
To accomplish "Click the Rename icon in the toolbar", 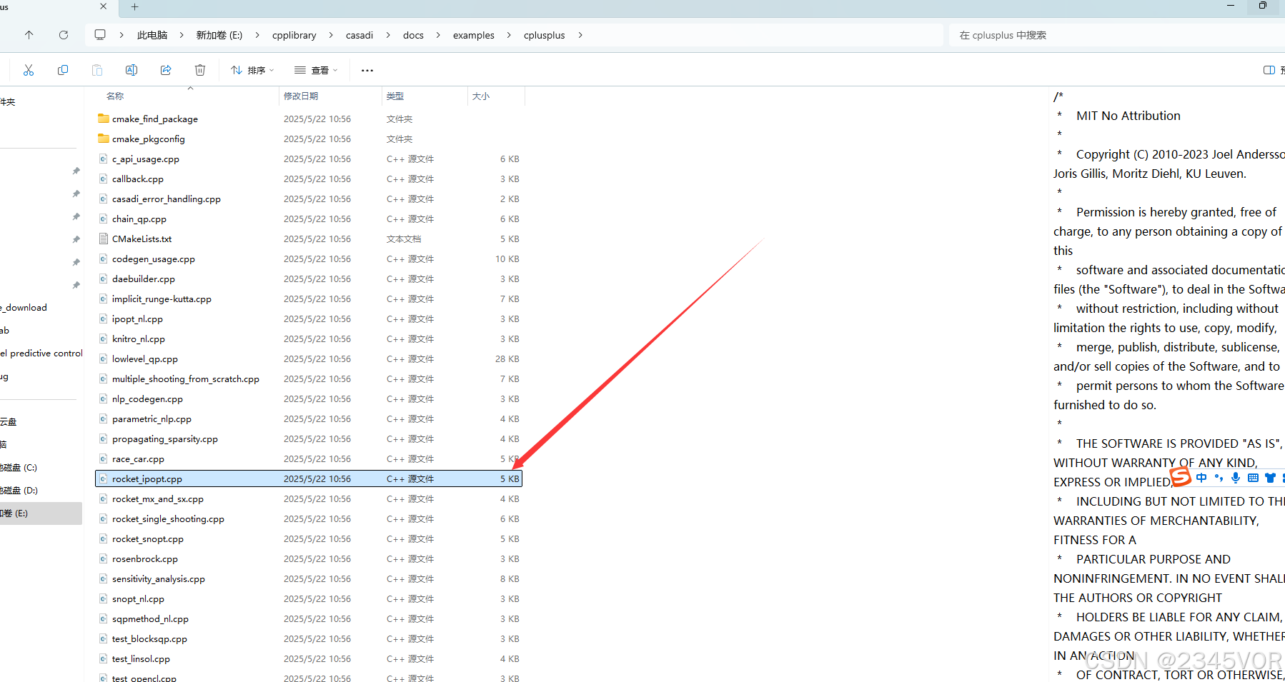I will point(132,69).
